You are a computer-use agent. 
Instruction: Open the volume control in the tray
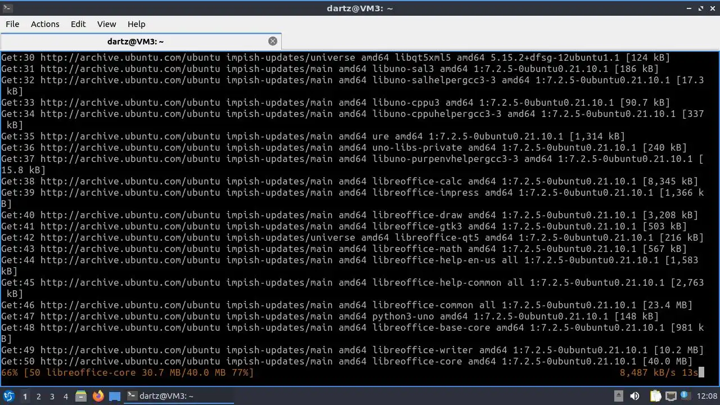(x=636, y=396)
